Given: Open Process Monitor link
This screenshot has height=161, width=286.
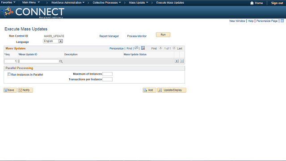Looking at the screenshot, I should (137, 36).
